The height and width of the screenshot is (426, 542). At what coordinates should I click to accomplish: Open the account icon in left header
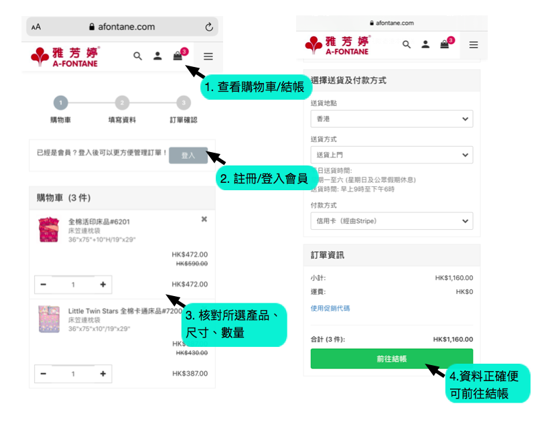click(x=157, y=56)
